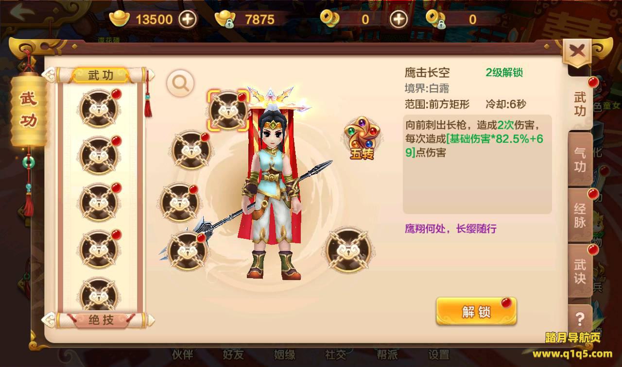Open the question mark help icon
This screenshot has height=367, width=622.
click(x=579, y=319)
